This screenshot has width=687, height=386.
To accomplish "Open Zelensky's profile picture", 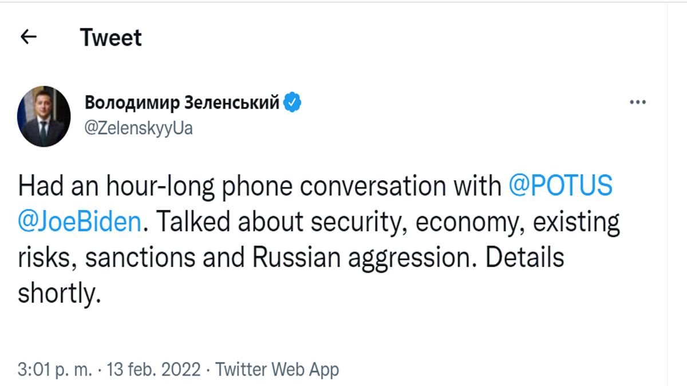I will 45,112.
